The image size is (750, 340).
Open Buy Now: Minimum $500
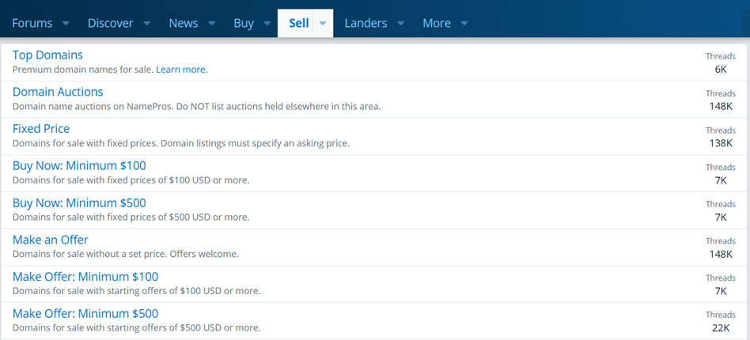click(x=79, y=202)
